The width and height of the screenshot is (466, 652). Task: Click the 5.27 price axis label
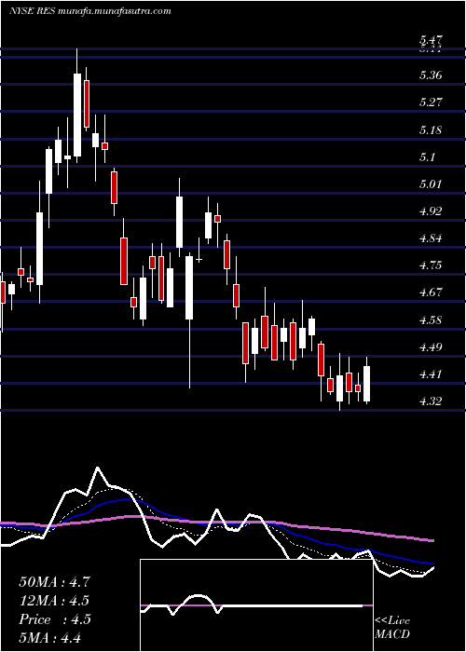pyautogui.click(x=432, y=102)
